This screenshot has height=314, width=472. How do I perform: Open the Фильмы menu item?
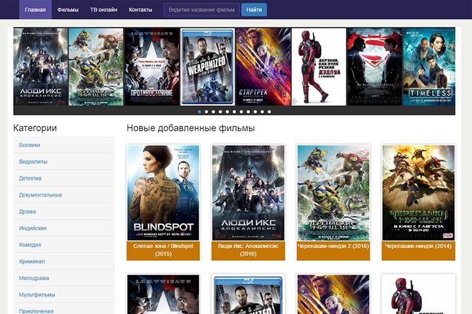click(x=68, y=10)
